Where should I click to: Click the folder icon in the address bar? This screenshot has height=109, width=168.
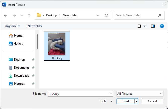(x=39, y=15)
